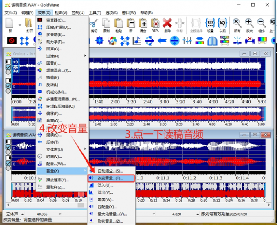Click the pop/click removal spark toolbar icon
277x225 pixels.
pyautogui.click(x=237, y=41)
